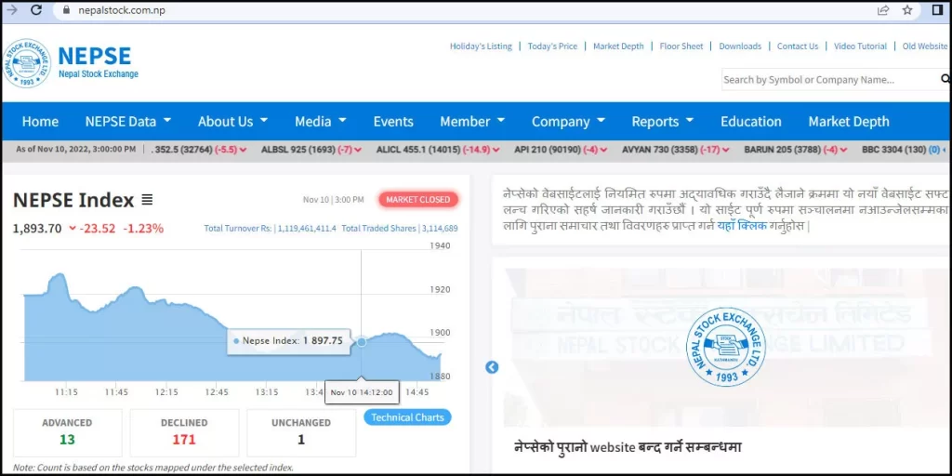Open the Downloads link
Viewport: 952px width, 476px height.
pyautogui.click(x=740, y=46)
